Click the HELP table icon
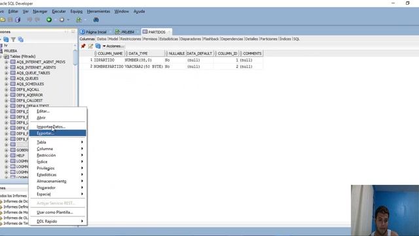The image size is (419, 236). 13,155
